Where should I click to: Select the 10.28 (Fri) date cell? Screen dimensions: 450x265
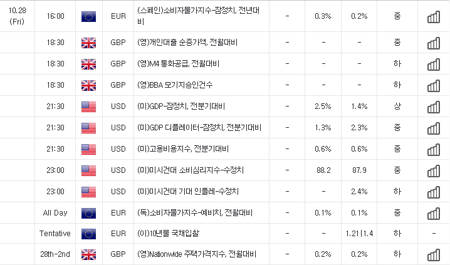click(x=17, y=16)
